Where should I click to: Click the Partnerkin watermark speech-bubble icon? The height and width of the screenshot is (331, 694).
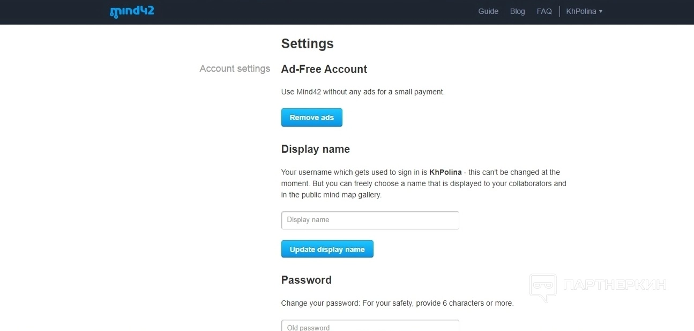[542, 286]
